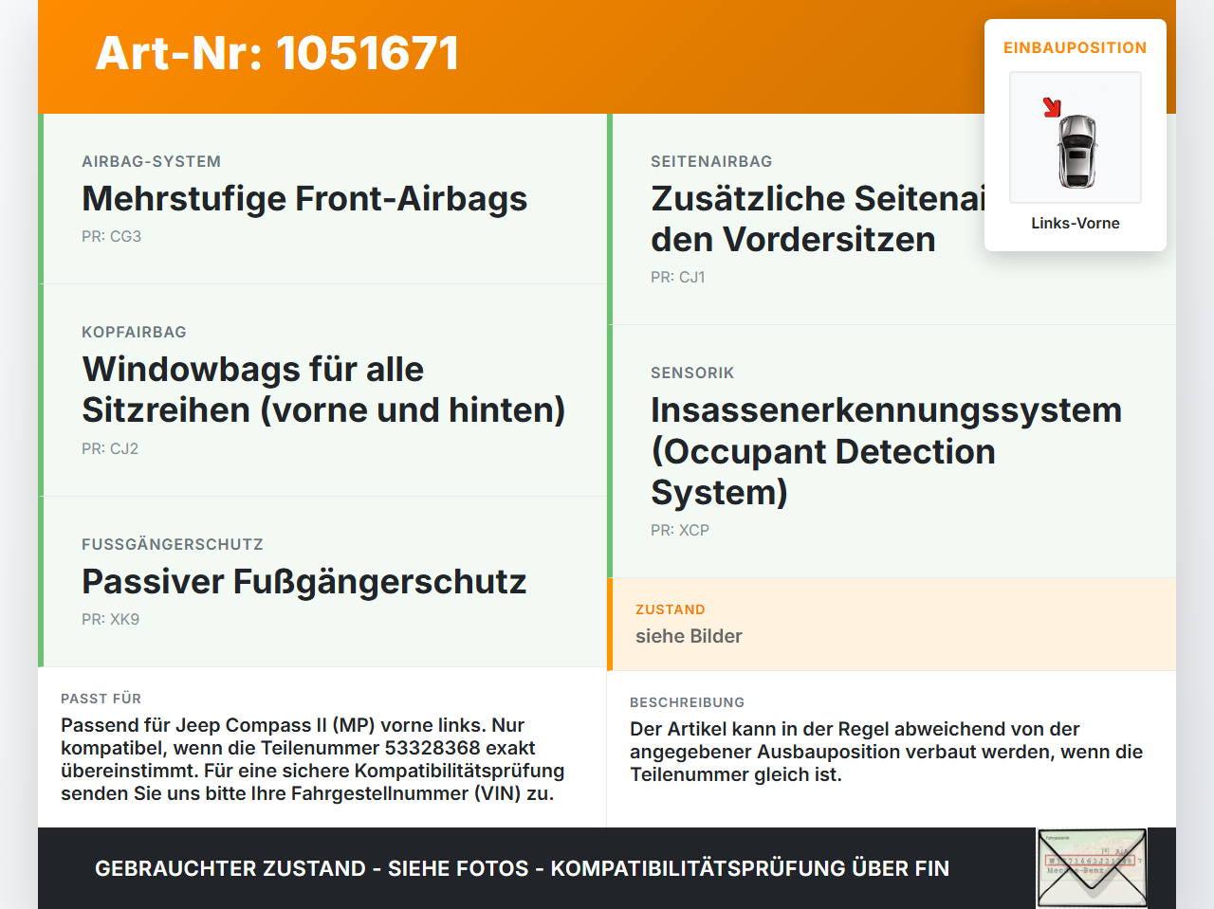Screen dimensions: 1214x909
Task: Select the Windowbags für alle Sitzreihen title
Action: [323, 390]
